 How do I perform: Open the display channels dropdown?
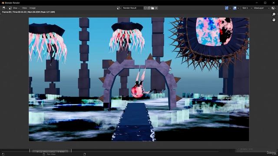point(274,8)
